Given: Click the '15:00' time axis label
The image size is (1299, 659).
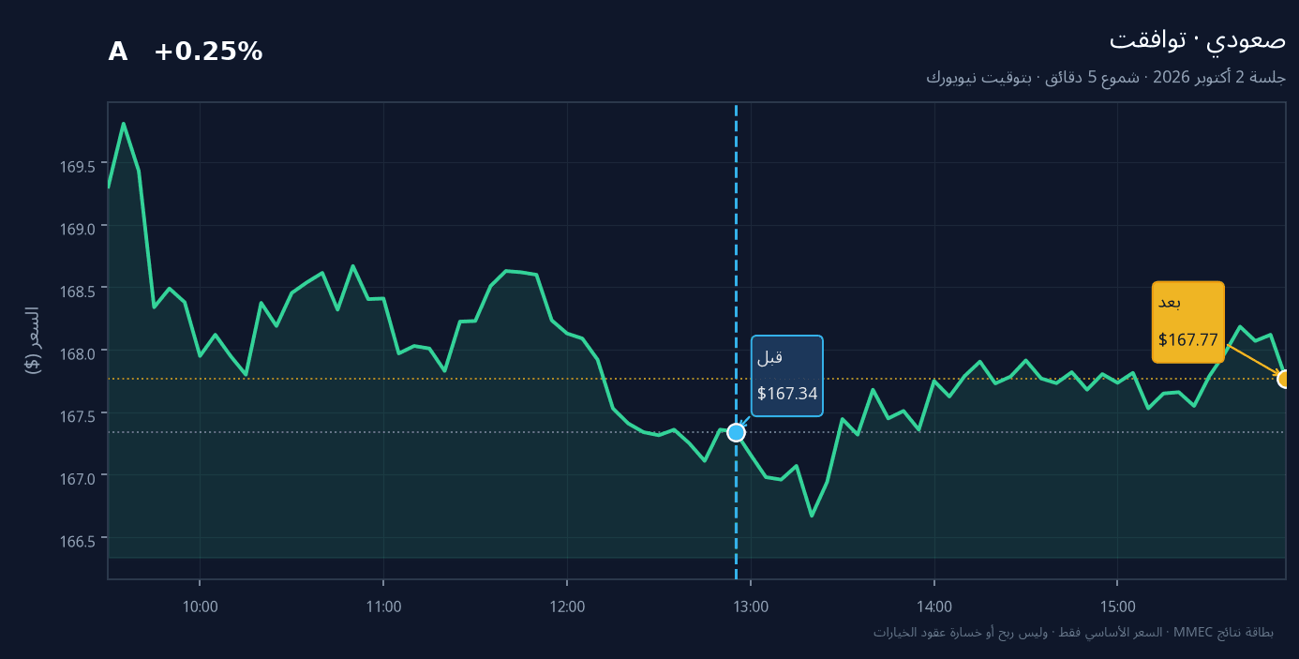Looking at the screenshot, I should 1117,607.
